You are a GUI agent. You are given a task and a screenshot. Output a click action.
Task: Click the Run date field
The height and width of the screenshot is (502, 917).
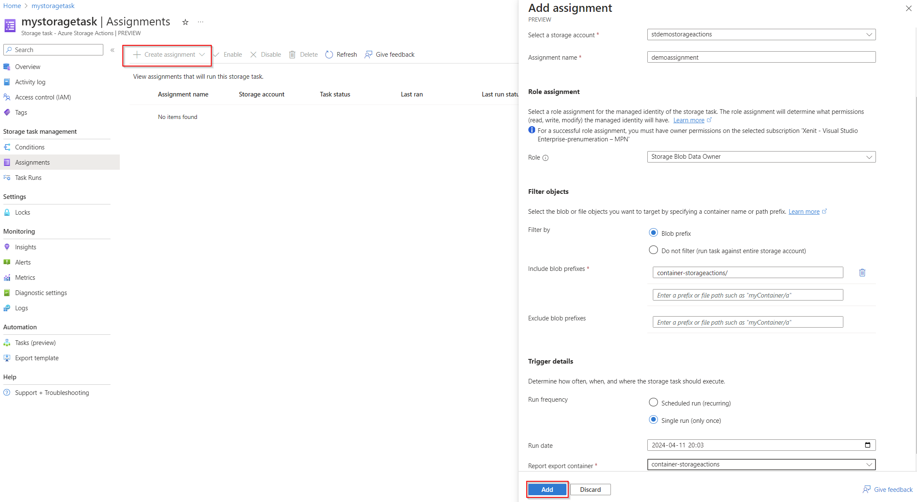761,445
